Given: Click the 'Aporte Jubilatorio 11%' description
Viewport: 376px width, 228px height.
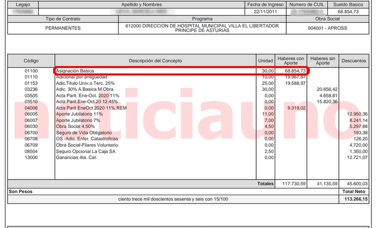Looking at the screenshot, I should tap(79, 114).
